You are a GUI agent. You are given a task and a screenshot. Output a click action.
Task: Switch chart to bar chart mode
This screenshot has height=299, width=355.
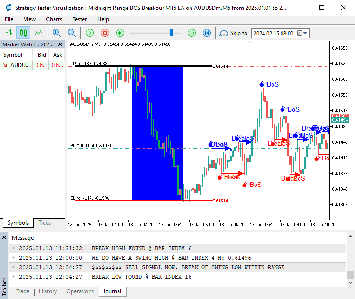(8, 33)
